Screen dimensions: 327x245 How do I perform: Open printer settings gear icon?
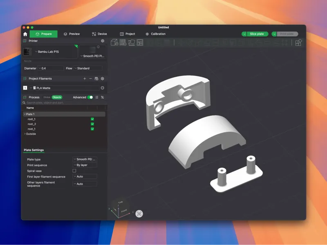[x=103, y=41]
